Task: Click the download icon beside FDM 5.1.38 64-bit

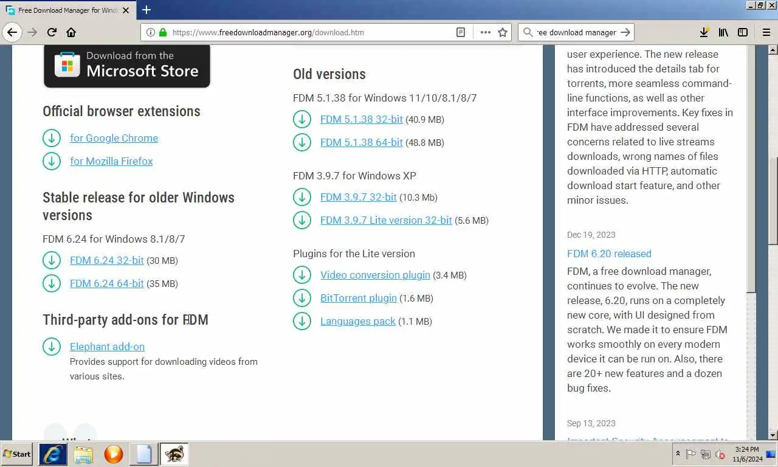Action: pos(302,142)
